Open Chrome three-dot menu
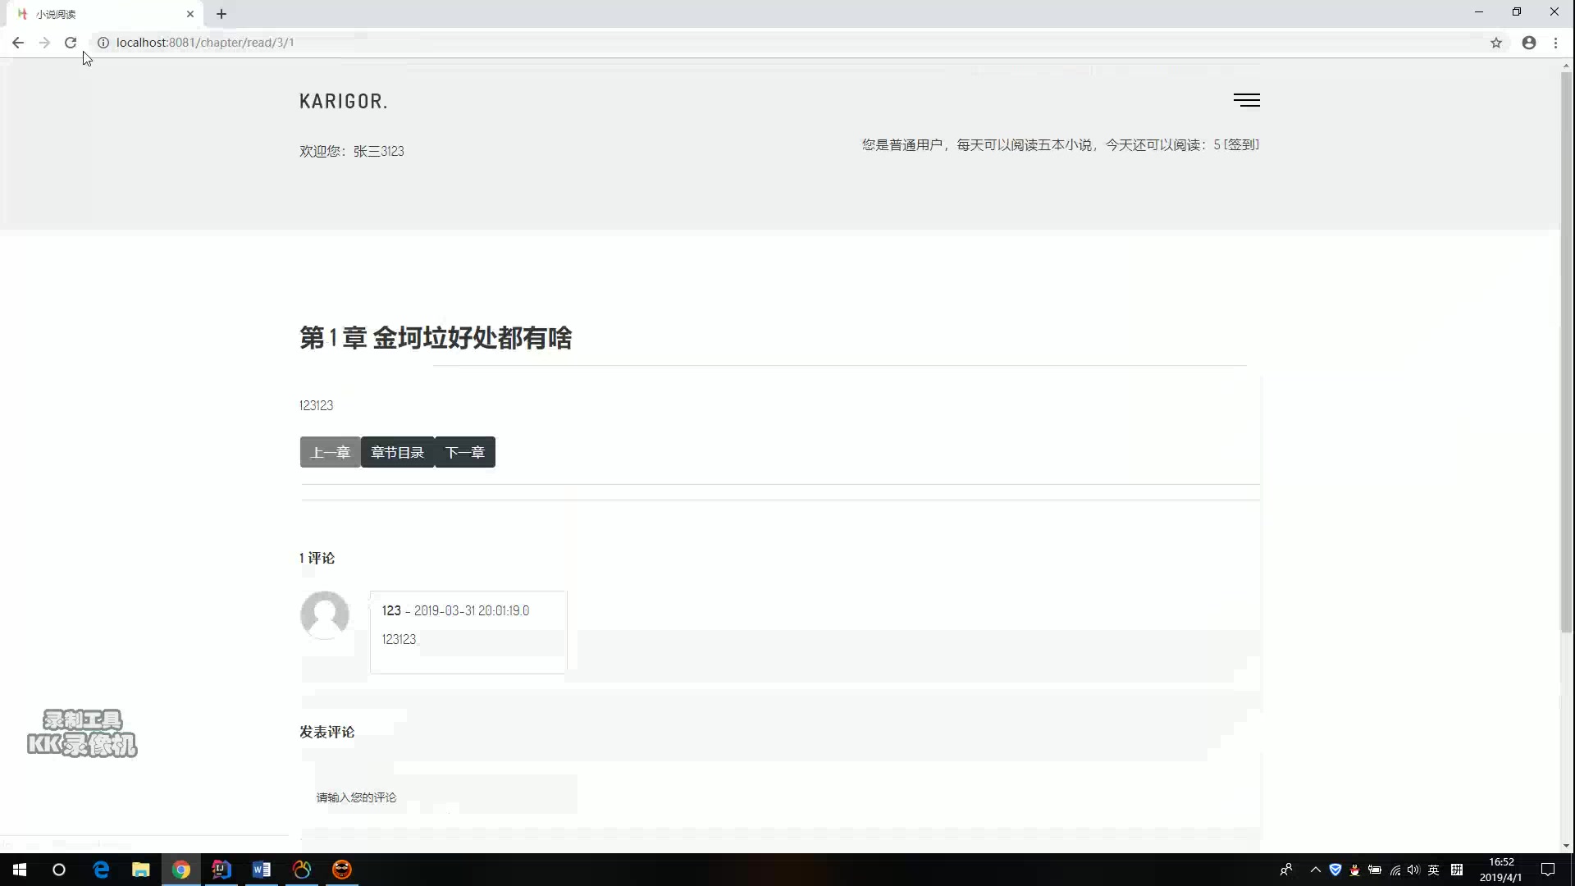1575x886 pixels. [x=1555, y=43]
